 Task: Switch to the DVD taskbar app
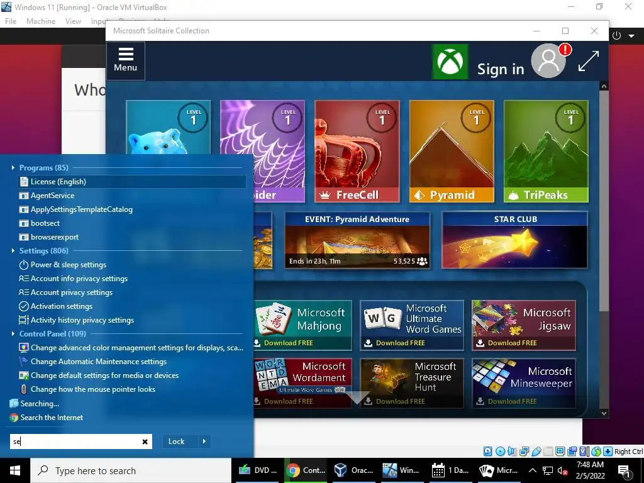tap(258, 470)
